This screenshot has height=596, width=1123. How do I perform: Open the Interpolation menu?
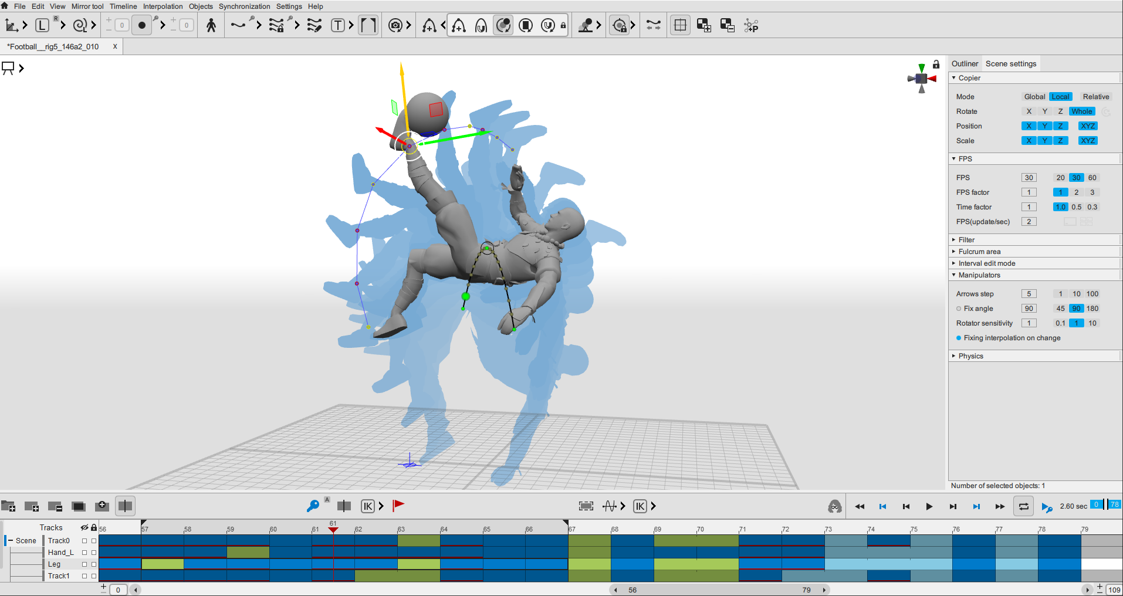[163, 6]
